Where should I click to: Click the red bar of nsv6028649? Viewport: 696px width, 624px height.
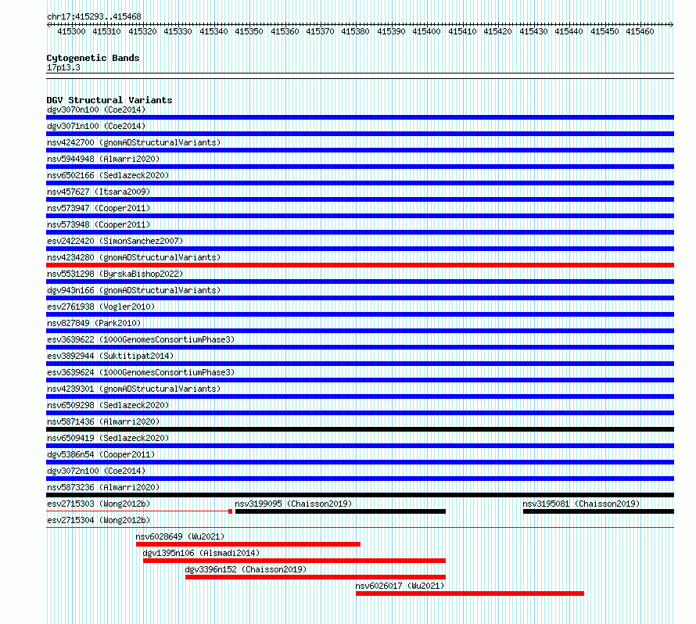click(x=248, y=544)
